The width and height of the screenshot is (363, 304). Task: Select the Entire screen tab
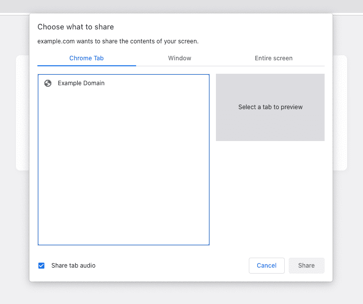(x=273, y=58)
